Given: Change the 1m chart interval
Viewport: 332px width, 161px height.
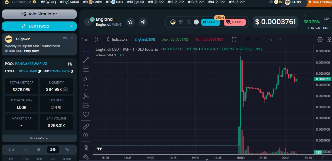Looking at the screenshot, I should tap(84, 39).
